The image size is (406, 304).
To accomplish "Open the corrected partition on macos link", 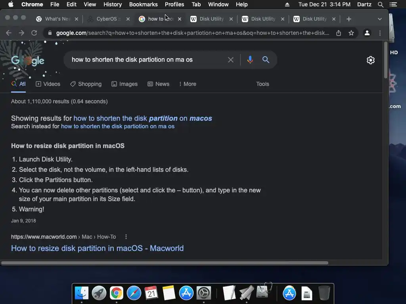I will (143, 118).
